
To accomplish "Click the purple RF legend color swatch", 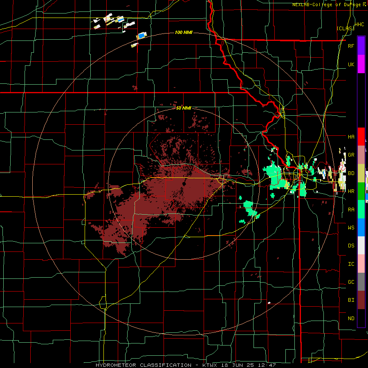I will click(361, 46).
